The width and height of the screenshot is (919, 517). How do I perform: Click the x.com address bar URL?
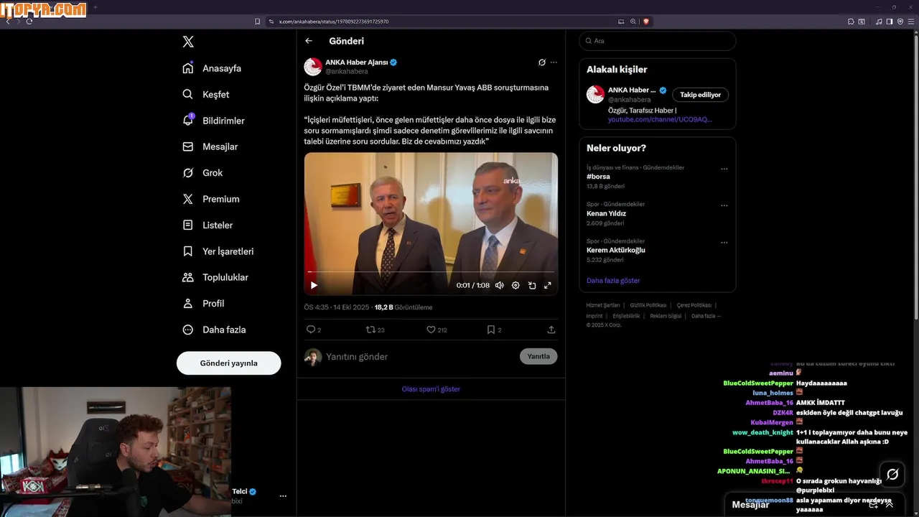pos(334,22)
